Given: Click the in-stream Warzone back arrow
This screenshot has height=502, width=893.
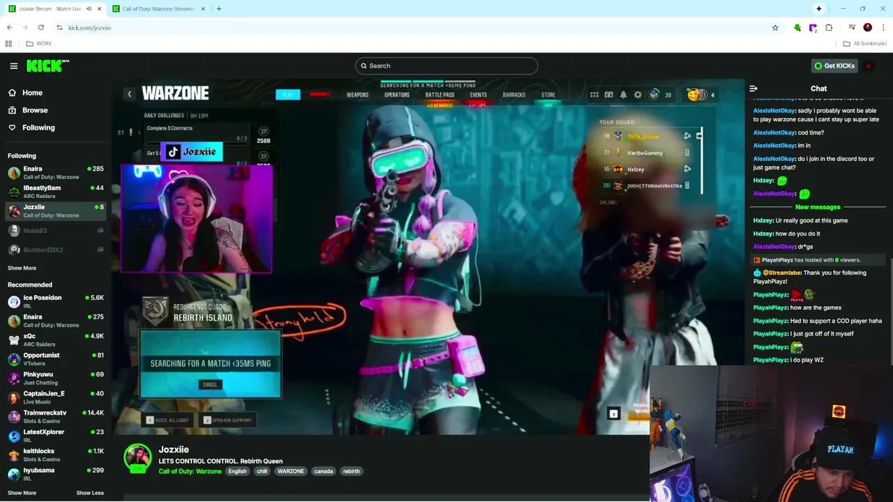Looking at the screenshot, I should [x=129, y=93].
